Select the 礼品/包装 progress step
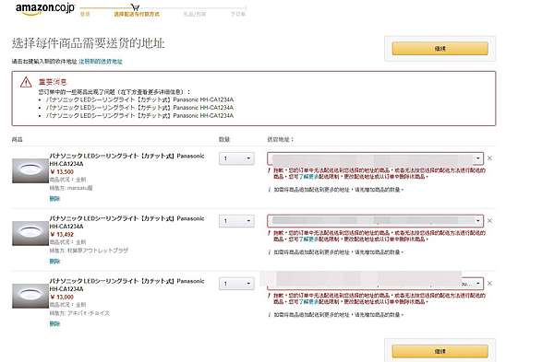 (x=195, y=14)
